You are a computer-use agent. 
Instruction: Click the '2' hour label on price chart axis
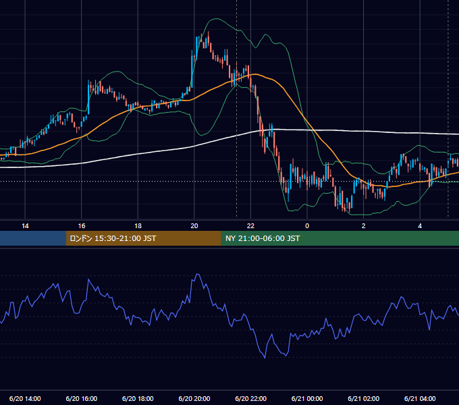[364, 226]
